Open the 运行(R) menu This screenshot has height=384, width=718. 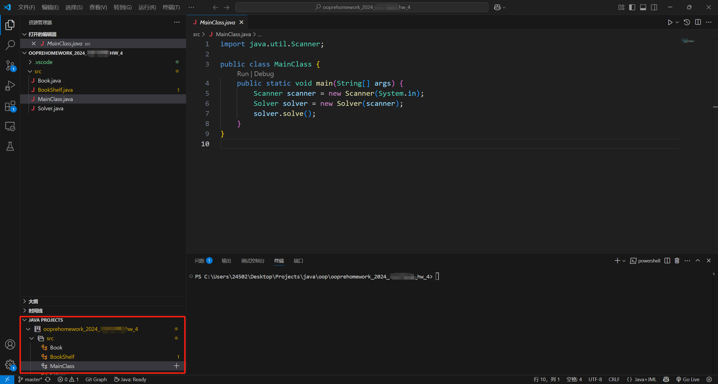[147, 7]
